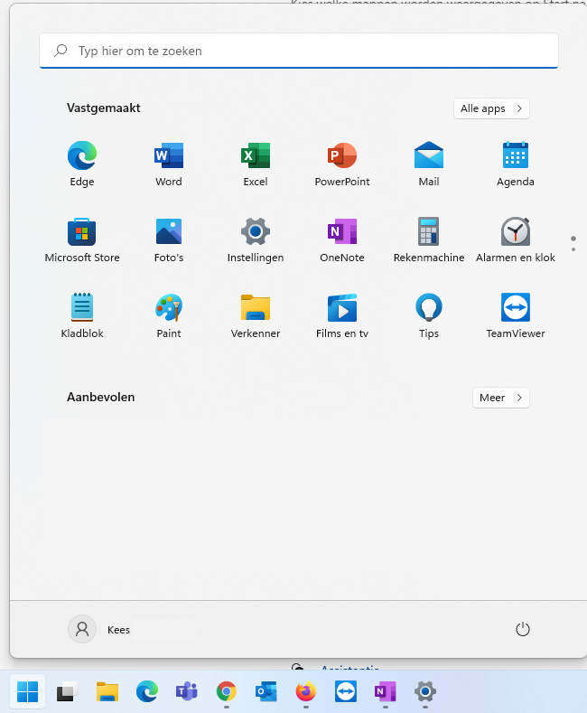The image size is (587, 713).
Task: Launch TeamViewer from pinned apps
Action: (x=516, y=315)
